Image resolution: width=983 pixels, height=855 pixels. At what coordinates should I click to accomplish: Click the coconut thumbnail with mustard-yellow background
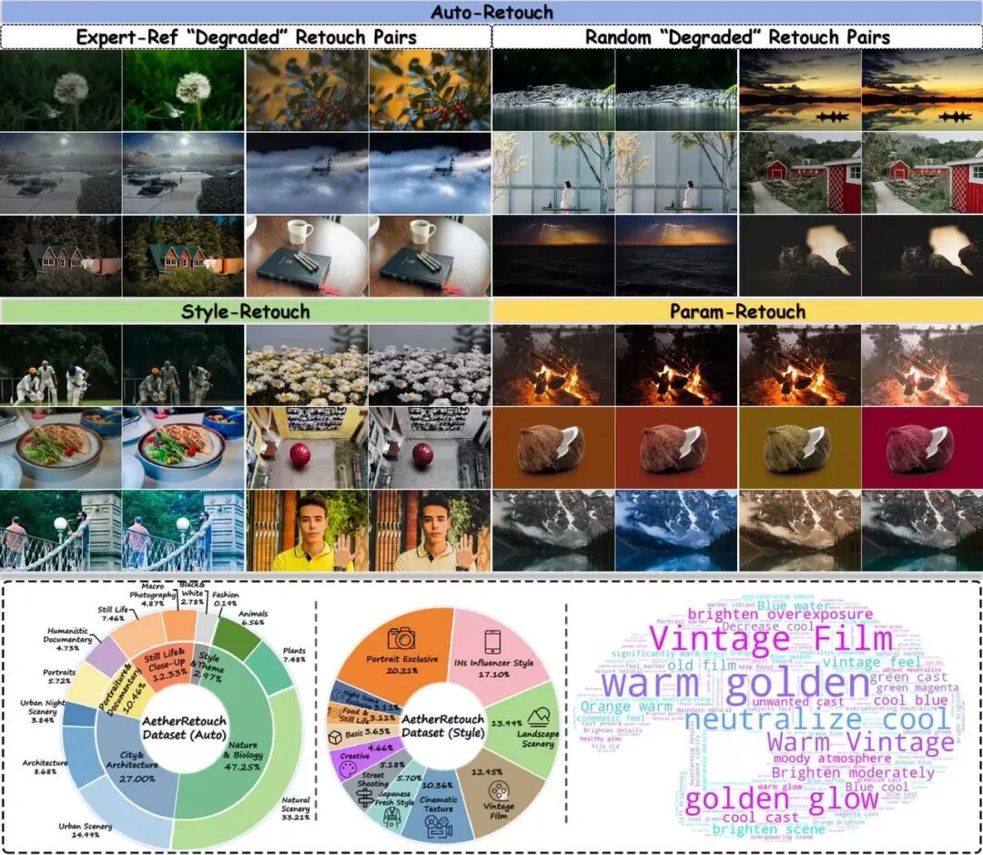[x=800, y=448]
